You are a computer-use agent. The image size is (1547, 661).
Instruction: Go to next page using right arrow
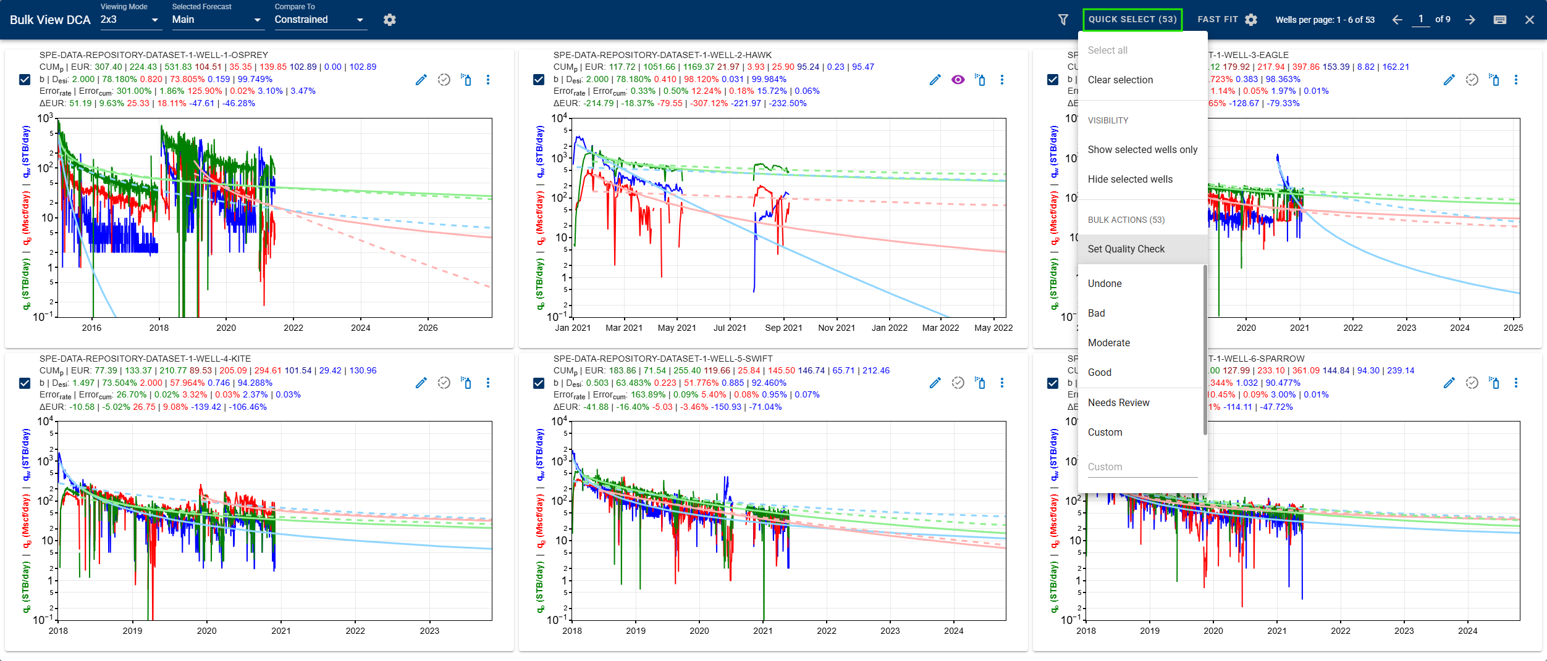[x=1469, y=19]
